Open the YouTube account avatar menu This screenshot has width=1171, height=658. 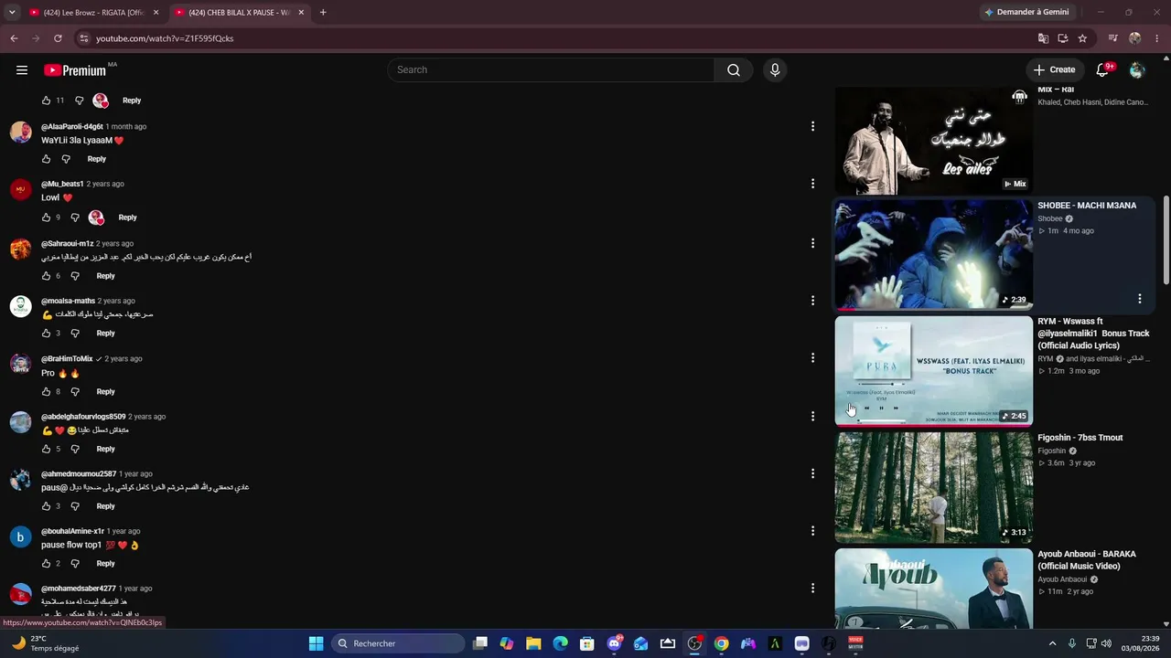pos(1137,70)
